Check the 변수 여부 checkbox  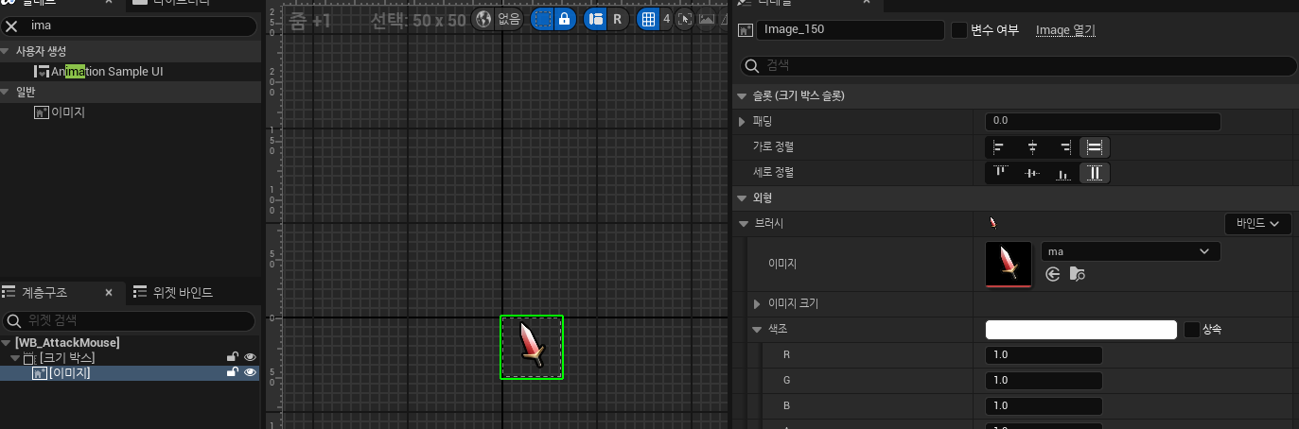tap(959, 30)
